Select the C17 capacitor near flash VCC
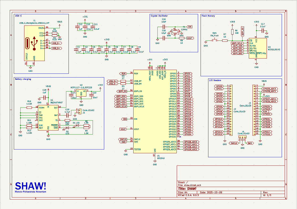This screenshot has width=297, height=209. [263, 30]
